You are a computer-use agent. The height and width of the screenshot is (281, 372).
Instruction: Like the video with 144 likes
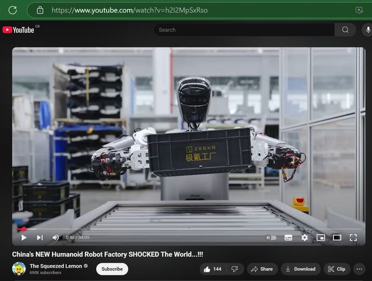[x=213, y=269]
